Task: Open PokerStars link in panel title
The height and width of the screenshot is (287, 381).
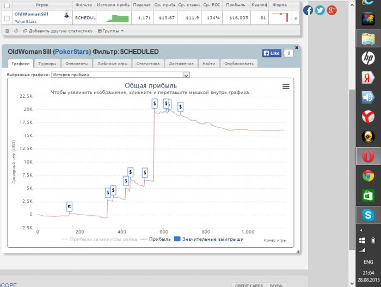Action: [x=72, y=52]
